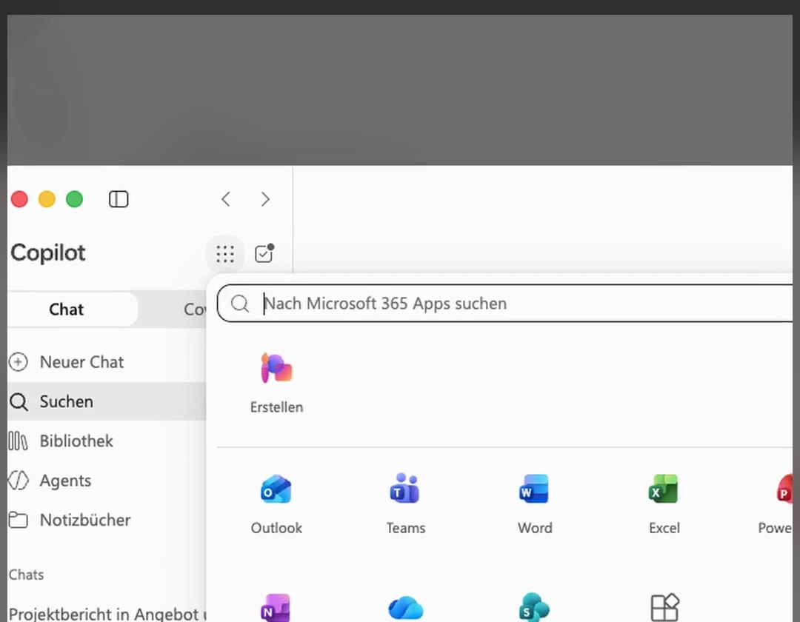The image size is (800, 622).
Task: Maximize the window with green button
Action: click(x=75, y=199)
